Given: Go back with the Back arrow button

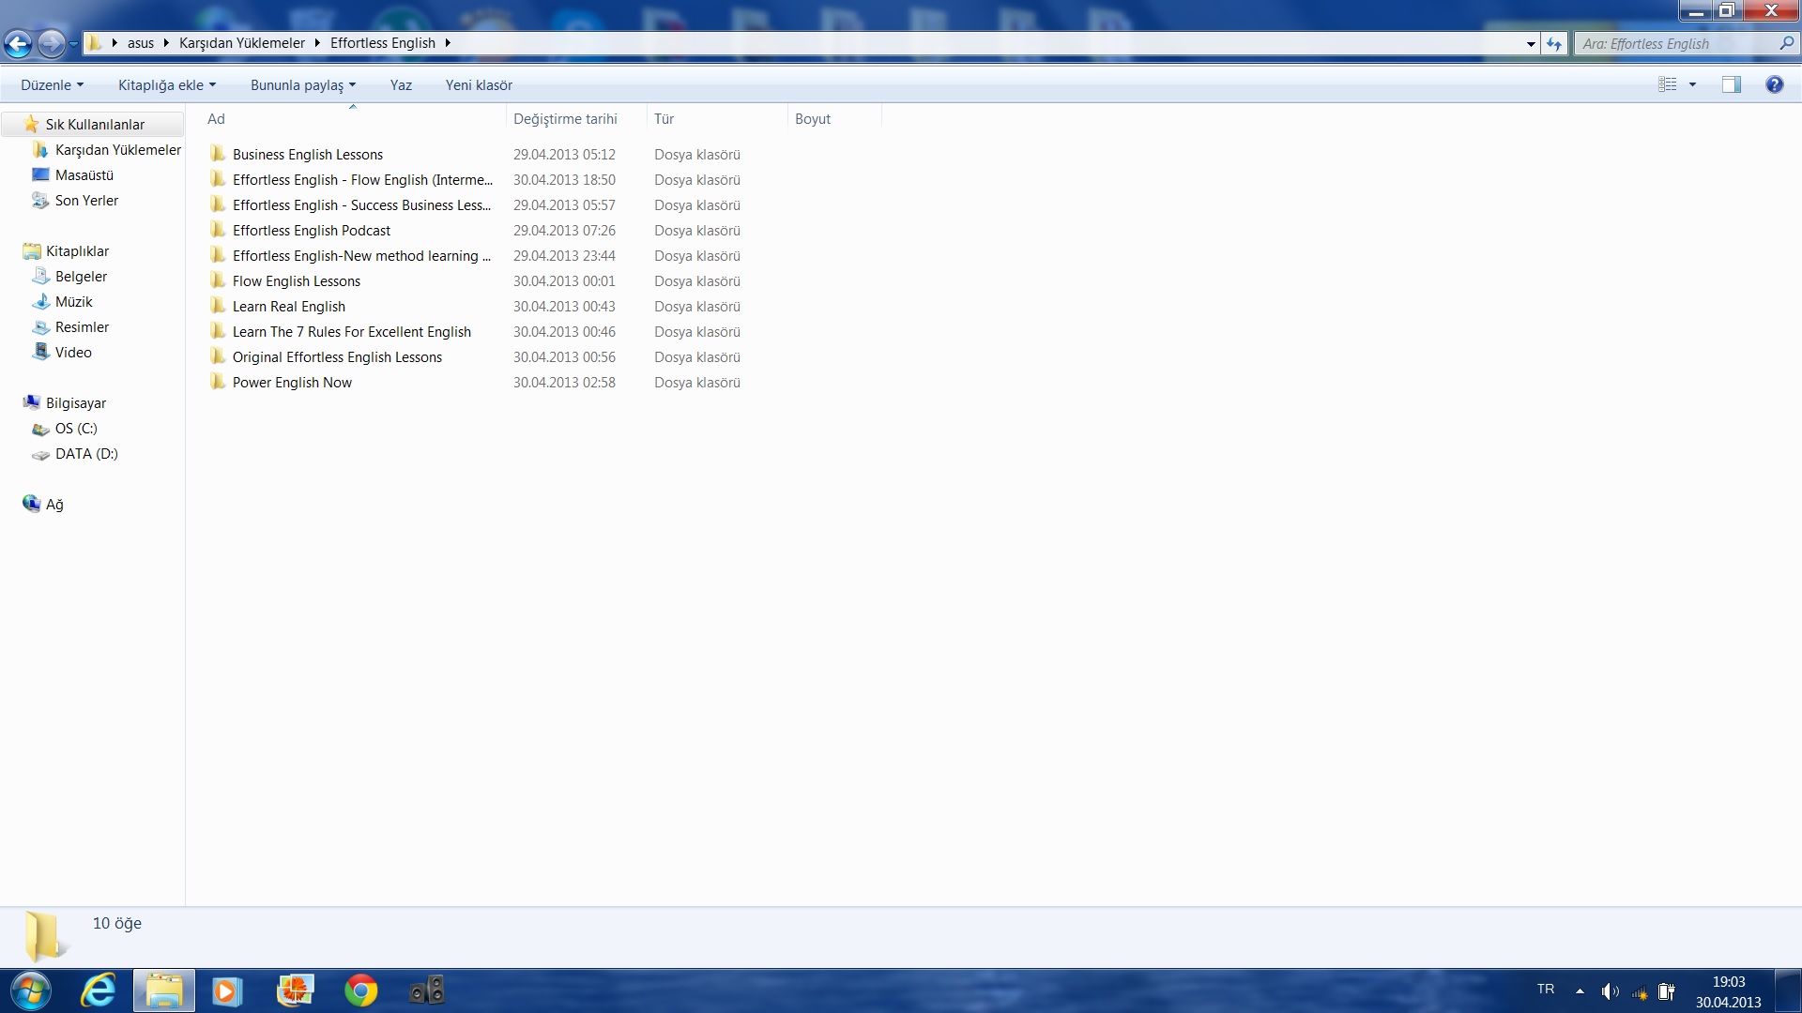Looking at the screenshot, I should coord(18,43).
